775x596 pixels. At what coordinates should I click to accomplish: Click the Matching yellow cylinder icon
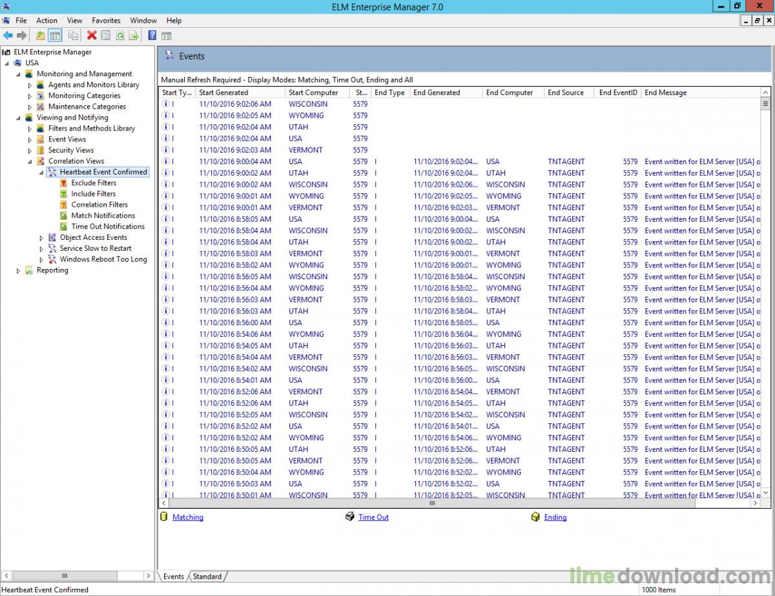[164, 517]
